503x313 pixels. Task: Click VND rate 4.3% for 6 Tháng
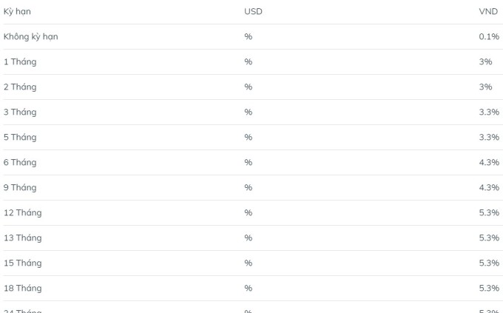pyautogui.click(x=489, y=163)
